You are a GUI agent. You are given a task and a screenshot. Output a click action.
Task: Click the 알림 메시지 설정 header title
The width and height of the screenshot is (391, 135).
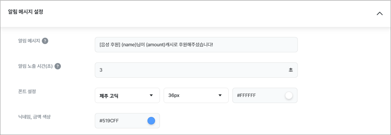[26, 12]
